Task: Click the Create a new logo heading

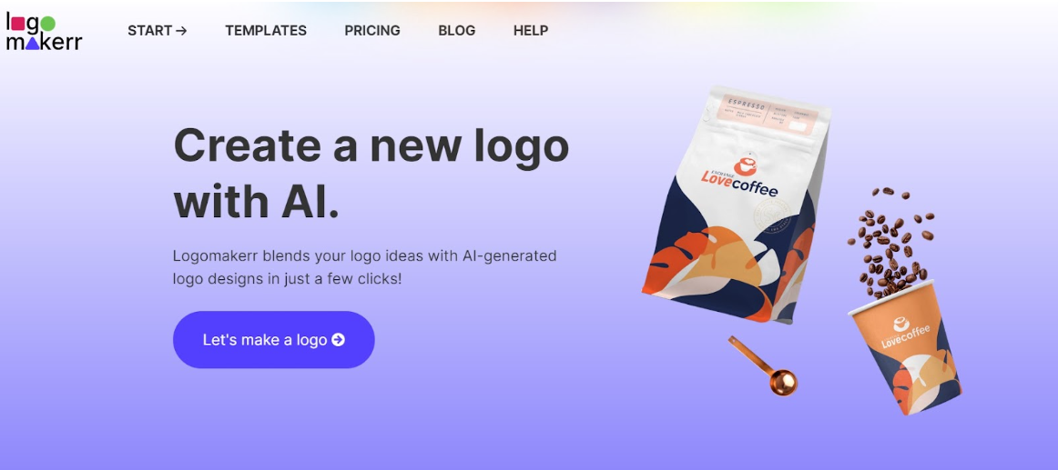Action: tap(371, 174)
